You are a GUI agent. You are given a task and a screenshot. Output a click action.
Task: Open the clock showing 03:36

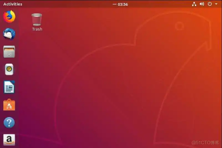pos(123,4)
